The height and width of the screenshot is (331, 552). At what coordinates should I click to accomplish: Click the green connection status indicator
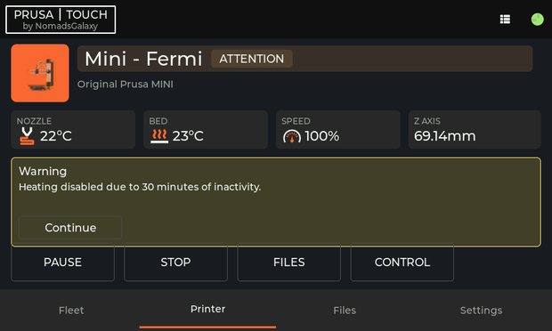(537, 20)
